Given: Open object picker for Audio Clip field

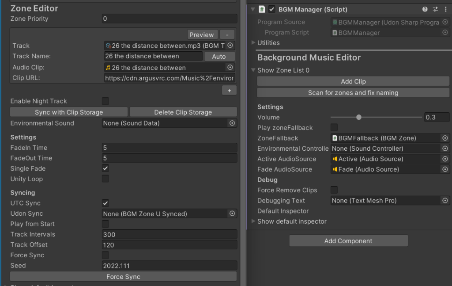Looking at the screenshot, I should click(230, 68).
